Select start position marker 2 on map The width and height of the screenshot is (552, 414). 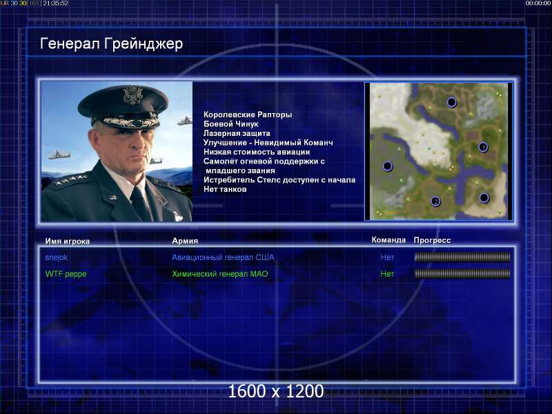pos(435,201)
